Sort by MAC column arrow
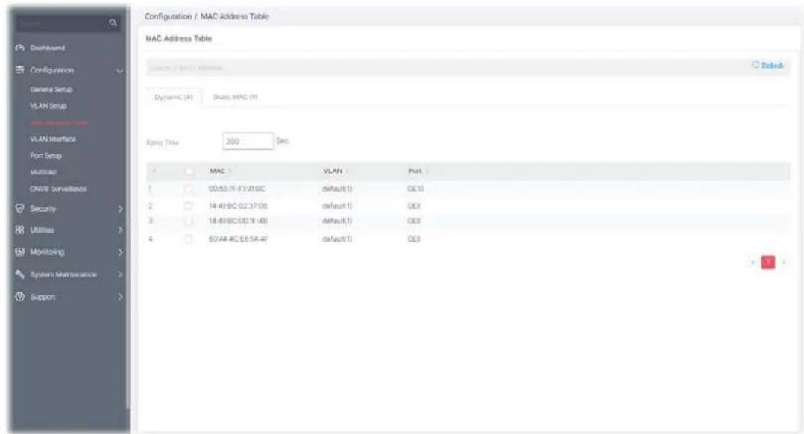This screenshot has width=804, height=434. 230,172
